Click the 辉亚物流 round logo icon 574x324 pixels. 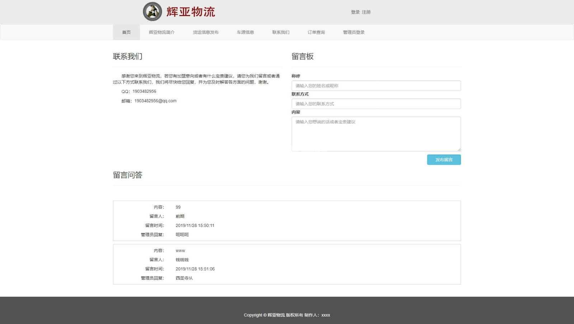point(152,11)
